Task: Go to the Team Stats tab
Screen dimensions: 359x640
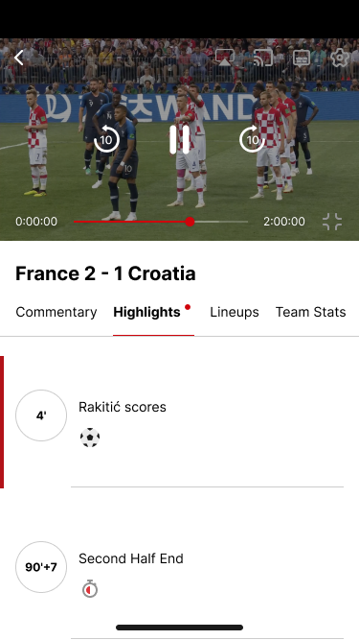Action: click(310, 312)
